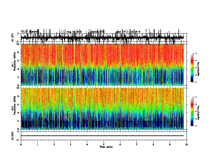The height and width of the screenshot is (162, 210).
Task: Click the ch.2 color bar unit label
Action: [x=199, y=112]
